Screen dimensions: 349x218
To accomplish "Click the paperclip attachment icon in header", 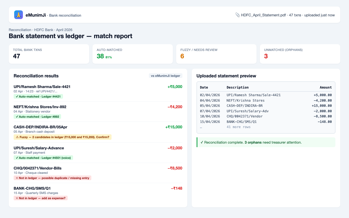I will [237, 15].
